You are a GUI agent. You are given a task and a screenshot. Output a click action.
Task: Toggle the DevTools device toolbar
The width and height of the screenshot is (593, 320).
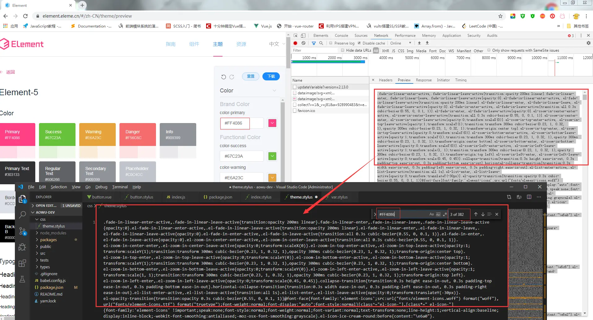303,36
